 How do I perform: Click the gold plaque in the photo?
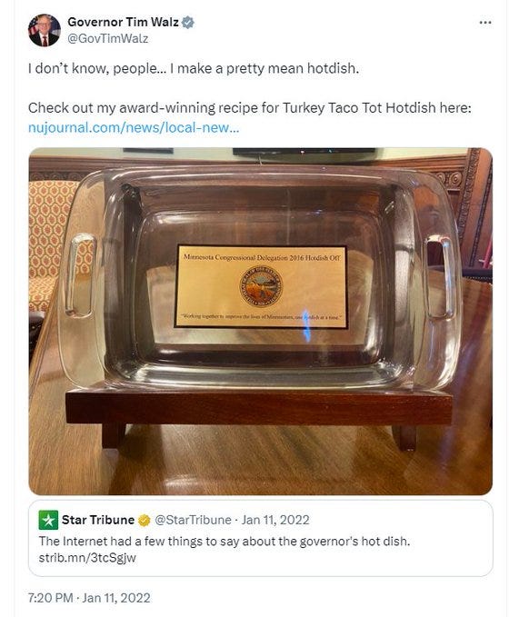(261, 287)
